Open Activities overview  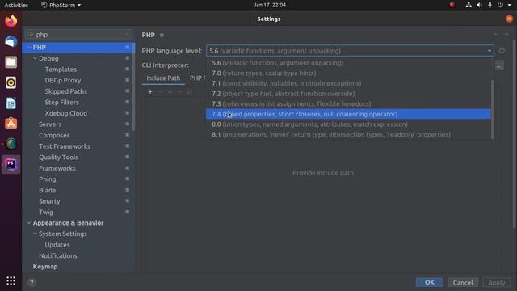(x=16, y=5)
